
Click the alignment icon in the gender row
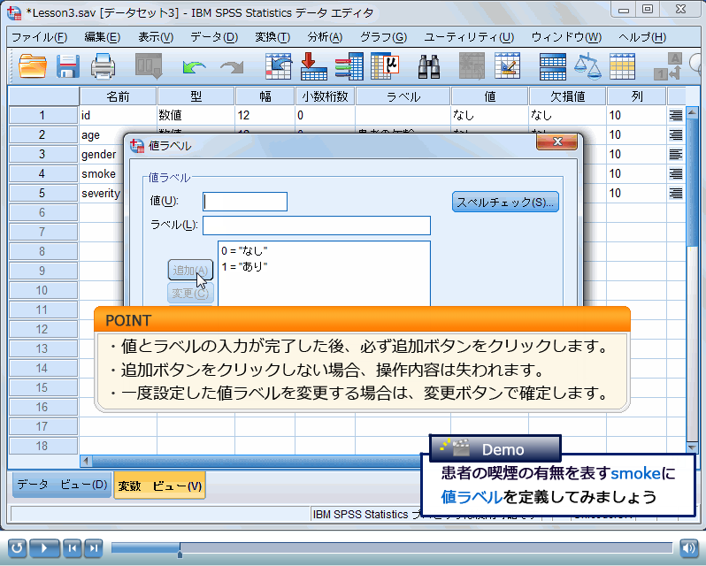click(675, 154)
